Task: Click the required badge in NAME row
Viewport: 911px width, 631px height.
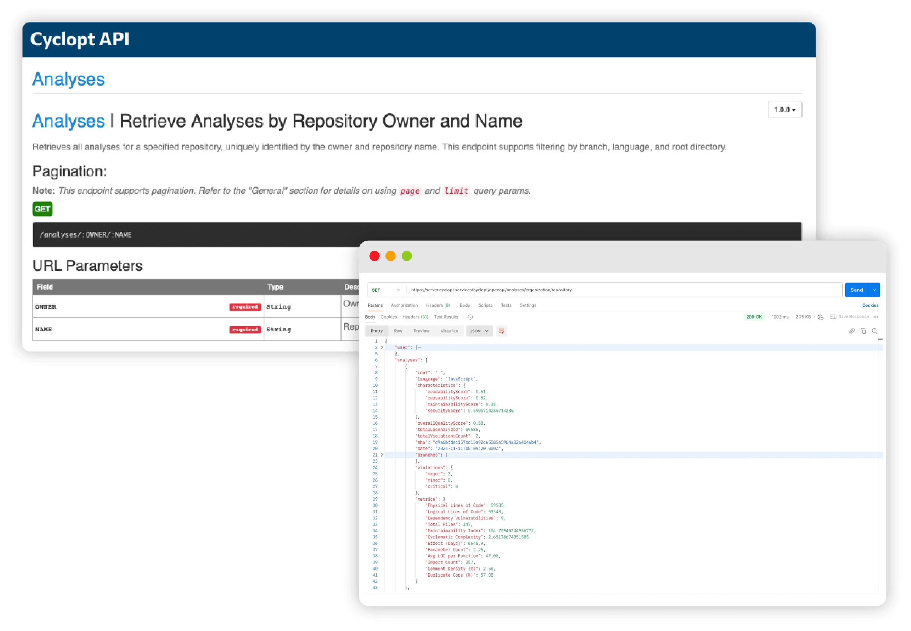Action: click(x=245, y=329)
